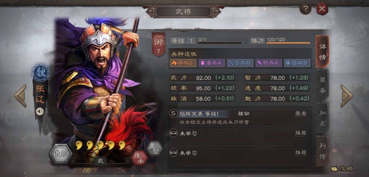
Task: Select the 器械B siege equipment badge
Action: tap(297, 63)
